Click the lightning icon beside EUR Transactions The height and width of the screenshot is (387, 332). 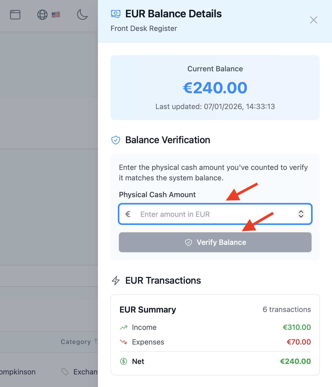[116, 281]
